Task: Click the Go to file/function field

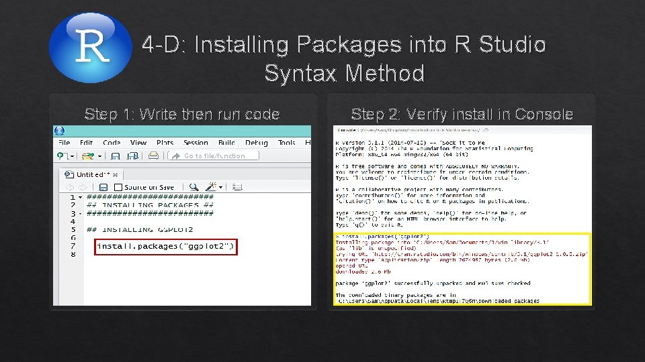Action: tap(214, 156)
